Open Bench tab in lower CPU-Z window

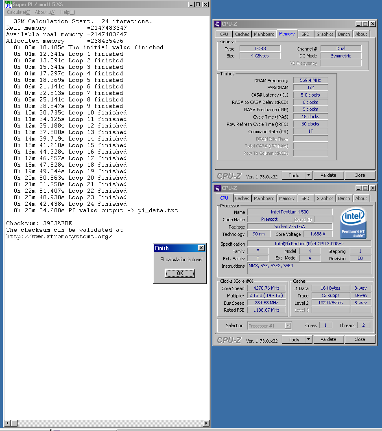click(344, 198)
